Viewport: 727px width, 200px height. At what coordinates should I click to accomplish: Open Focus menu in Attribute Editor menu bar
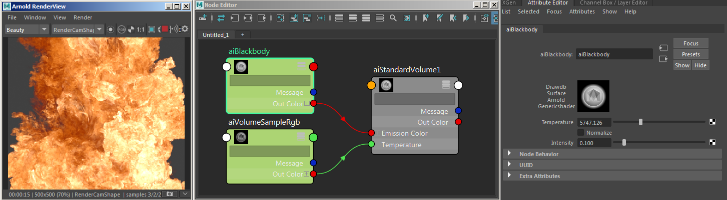[x=554, y=11]
